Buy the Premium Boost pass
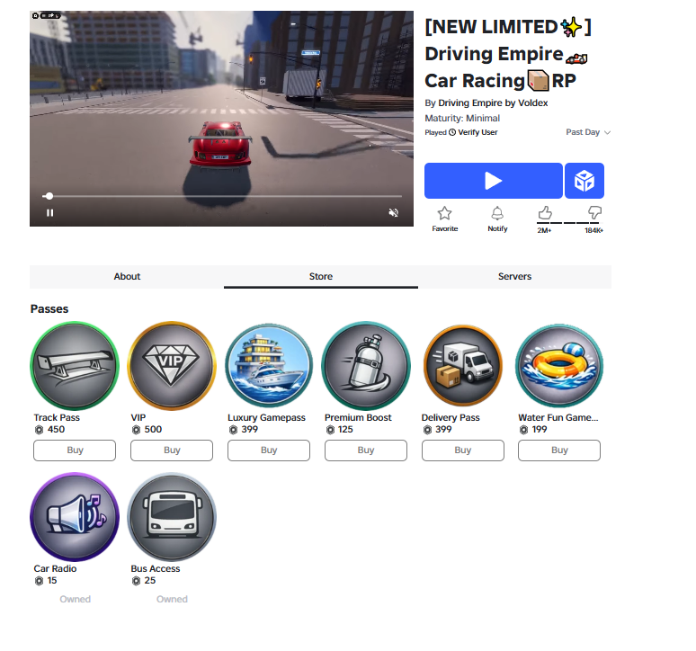This screenshot has height=651, width=696. point(366,450)
